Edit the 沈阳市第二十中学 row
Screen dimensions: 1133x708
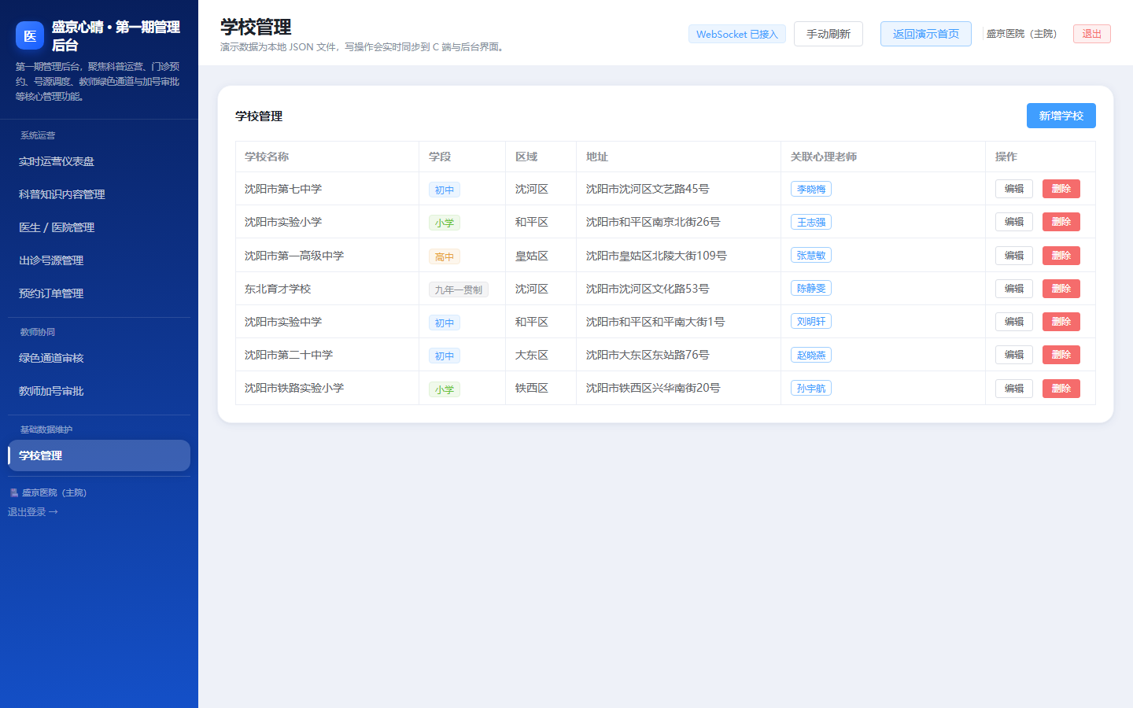point(1014,355)
